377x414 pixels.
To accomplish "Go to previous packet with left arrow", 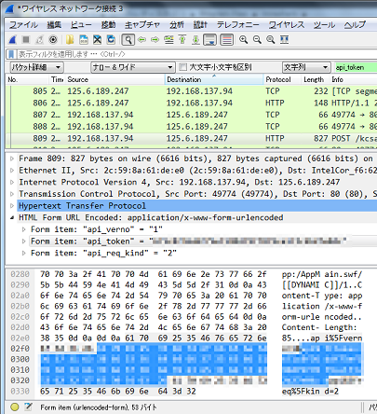I will coord(141,39).
